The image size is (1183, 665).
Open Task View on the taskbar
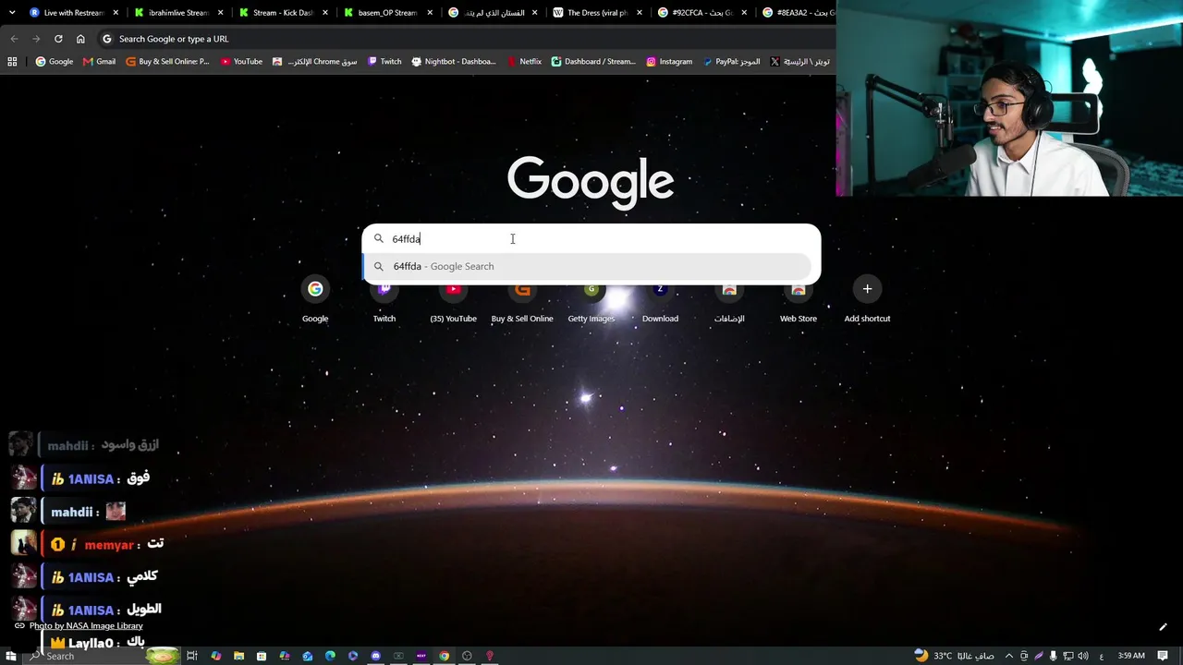point(192,656)
